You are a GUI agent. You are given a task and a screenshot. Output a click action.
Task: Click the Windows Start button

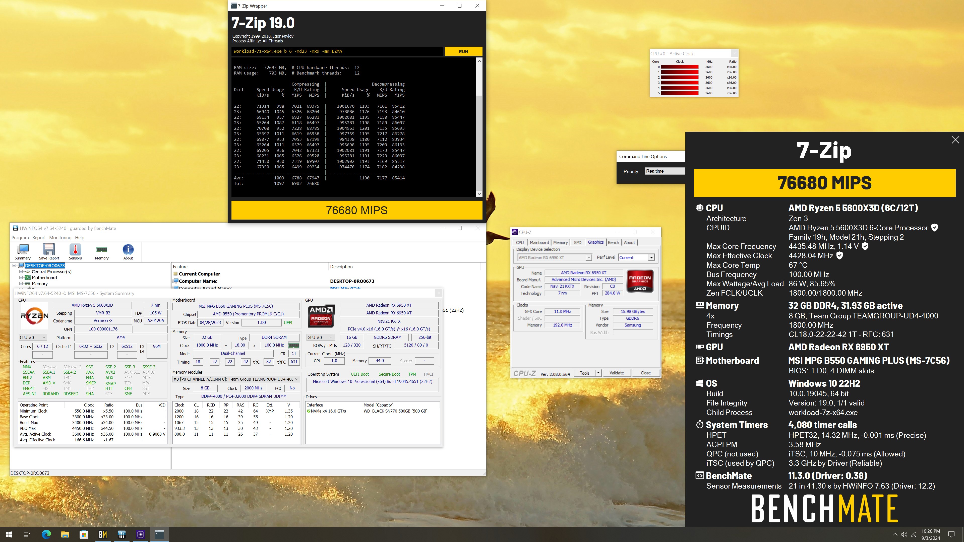pos(9,534)
